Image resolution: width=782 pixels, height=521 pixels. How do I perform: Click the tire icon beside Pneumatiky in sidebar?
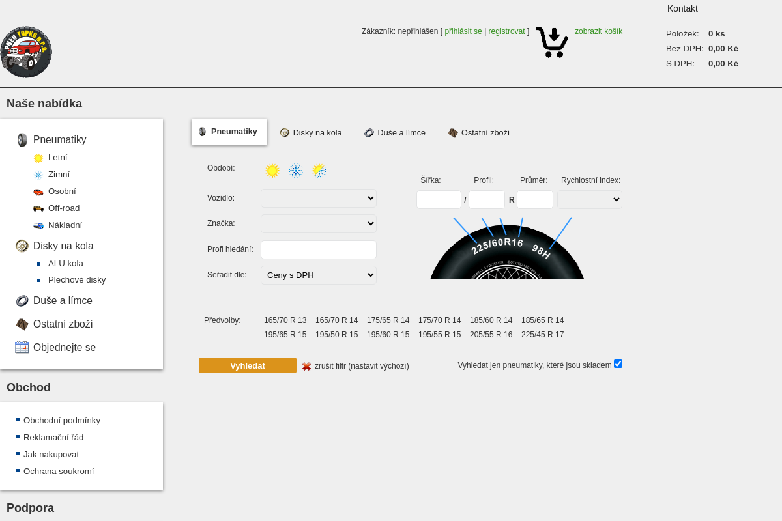point(22,139)
